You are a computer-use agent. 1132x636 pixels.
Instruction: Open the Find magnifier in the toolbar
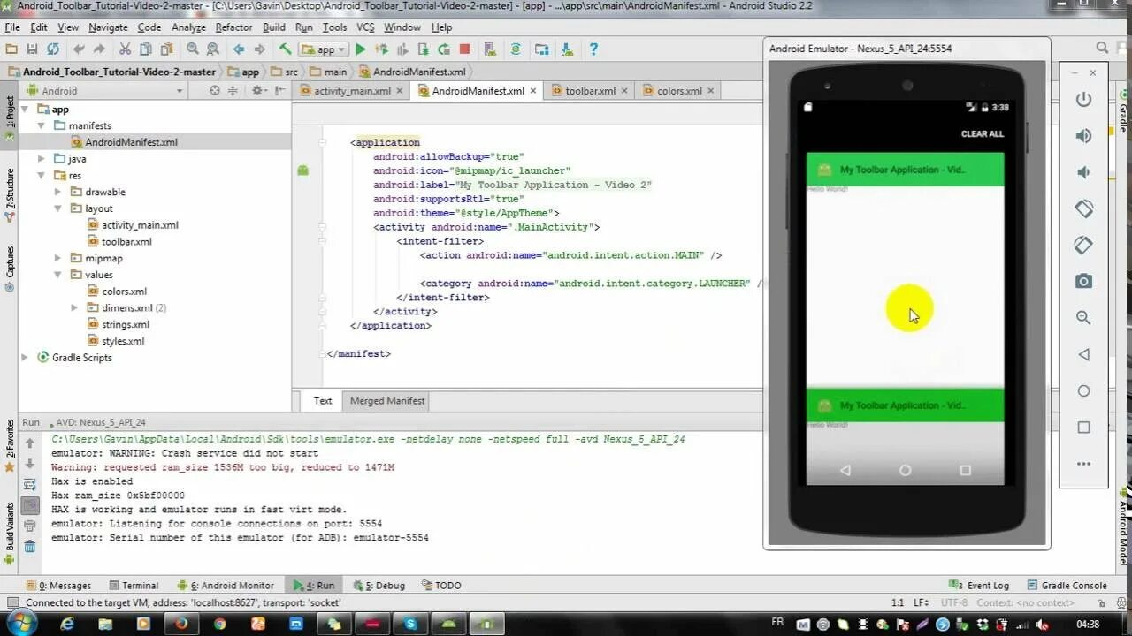(194, 49)
